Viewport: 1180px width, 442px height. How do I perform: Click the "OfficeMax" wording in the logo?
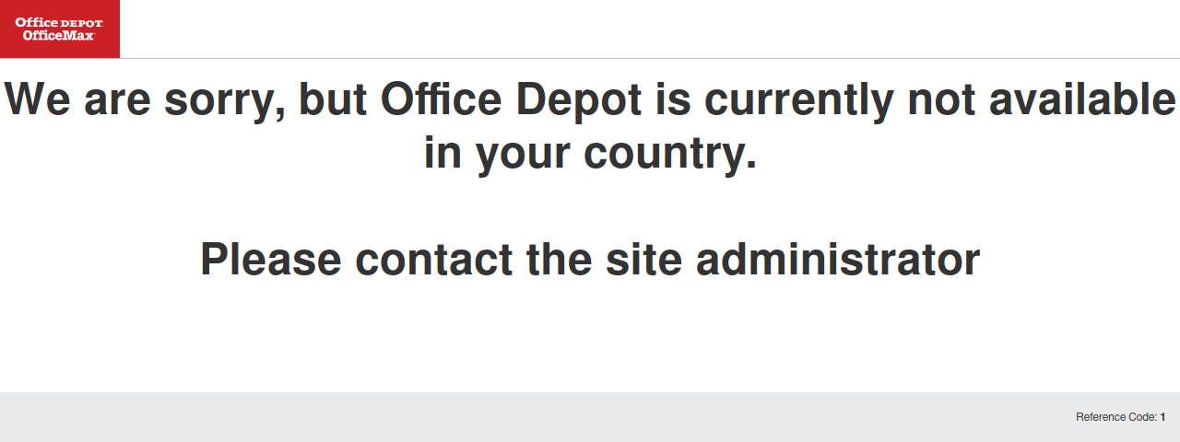[59, 35]
